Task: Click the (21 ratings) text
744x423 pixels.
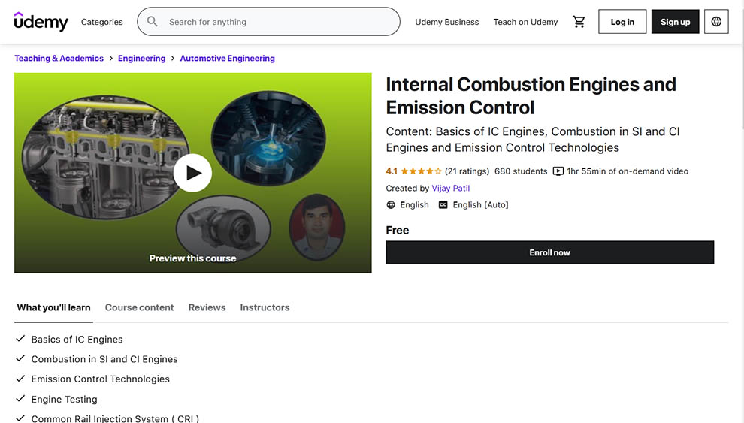Action: point(467,171)
